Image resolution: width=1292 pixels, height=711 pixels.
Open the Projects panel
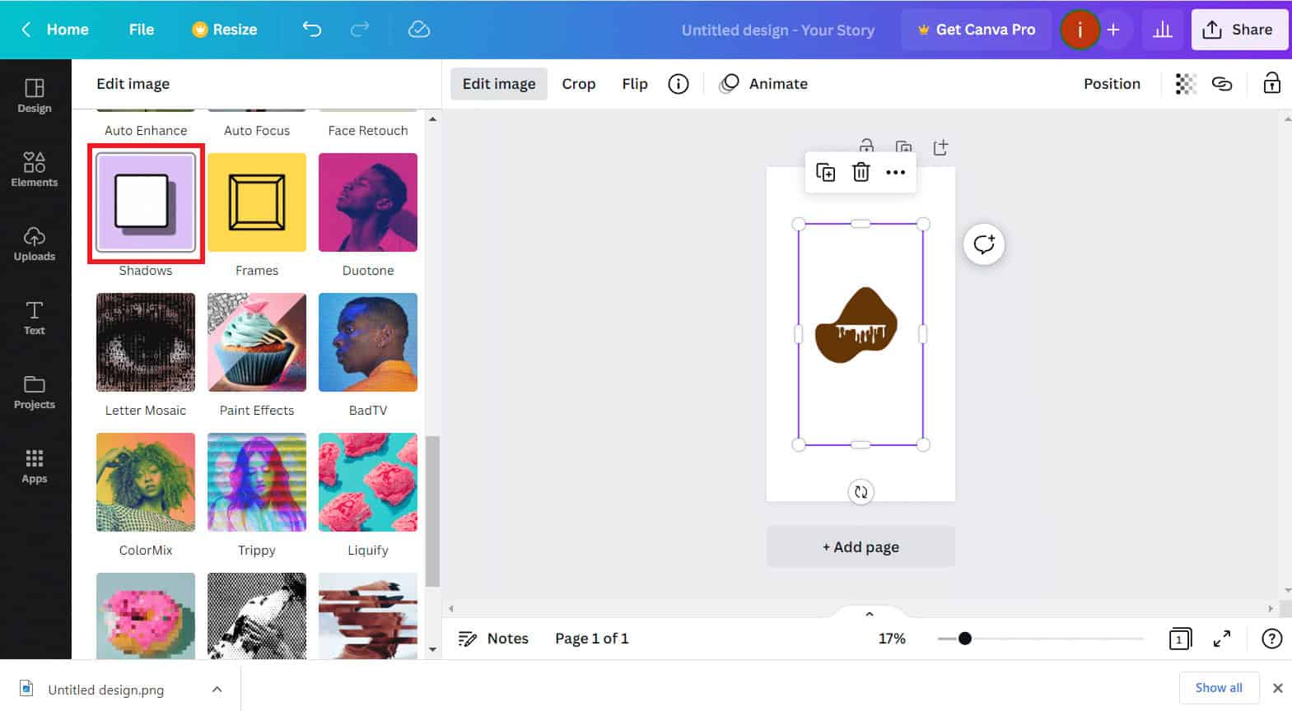click(35, 392)
